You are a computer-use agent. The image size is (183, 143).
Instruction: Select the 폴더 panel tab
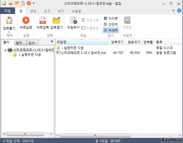pyautogui.click(x=8, y=42)
